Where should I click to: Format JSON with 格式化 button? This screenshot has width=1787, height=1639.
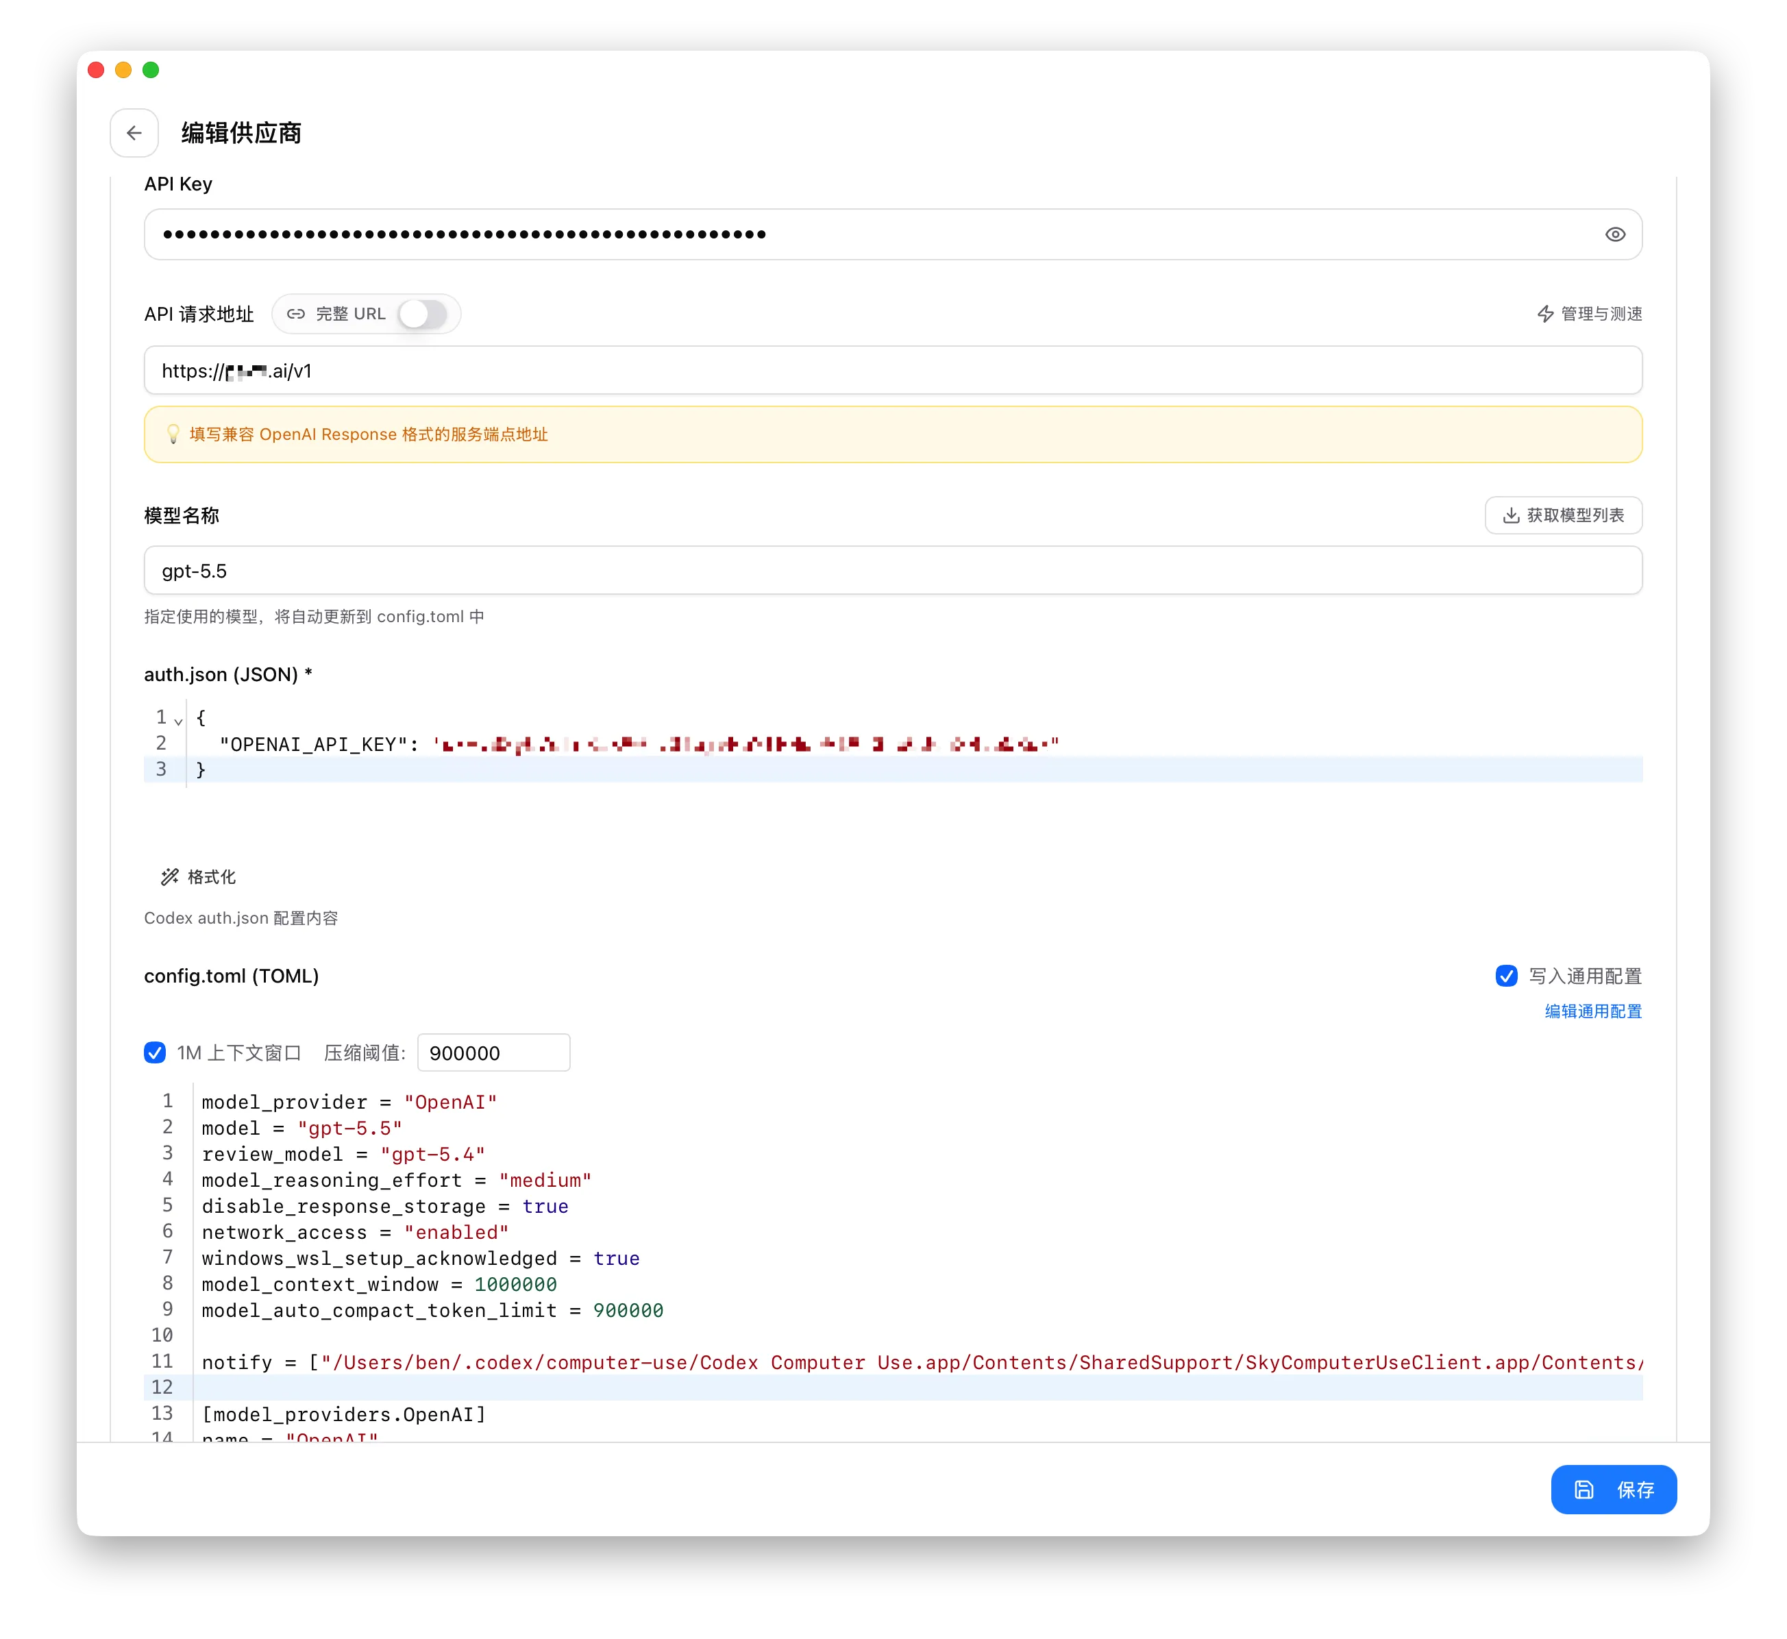point(198,877)
